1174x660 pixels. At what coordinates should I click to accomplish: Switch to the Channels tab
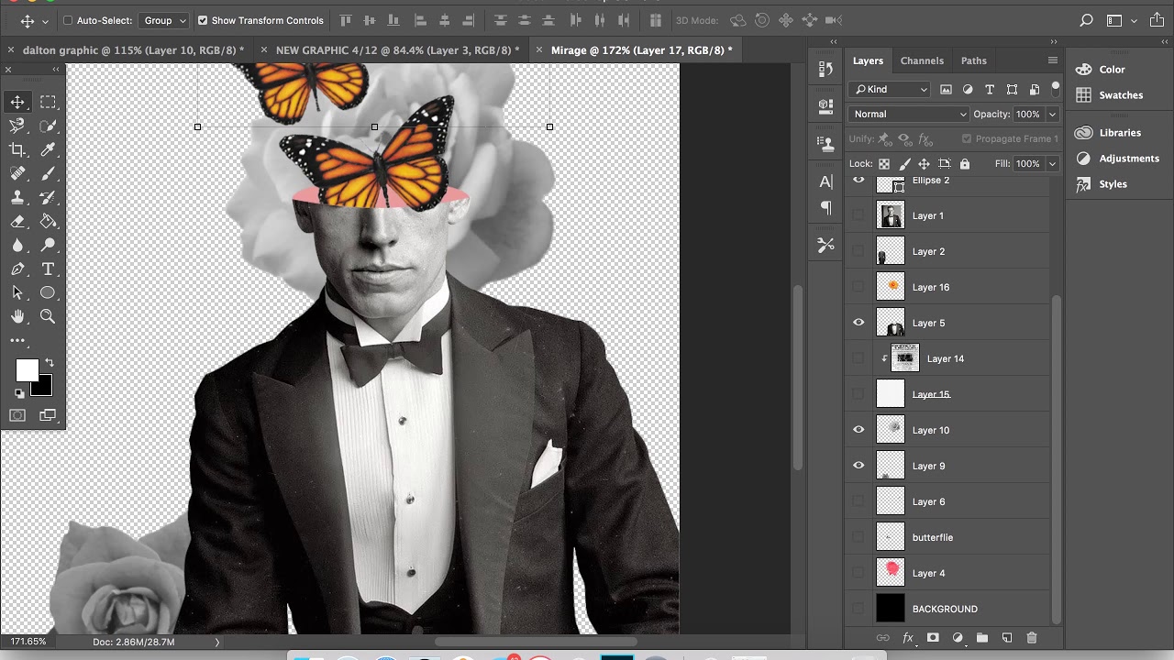(922, 60)
